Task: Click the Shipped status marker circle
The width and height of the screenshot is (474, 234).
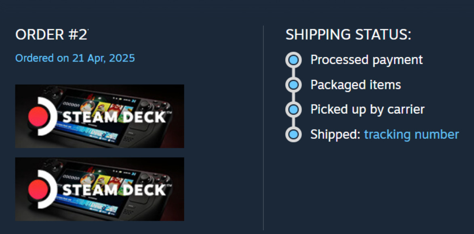Action: pyautogui.click(x=293, y=134)
